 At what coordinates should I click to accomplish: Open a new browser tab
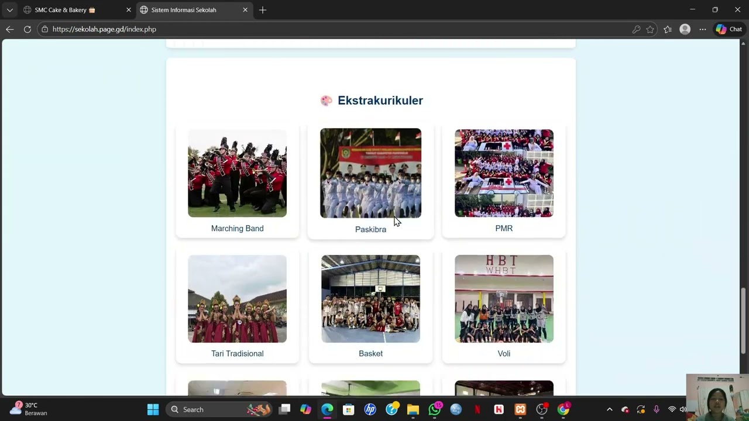click(x=263, y=10)
